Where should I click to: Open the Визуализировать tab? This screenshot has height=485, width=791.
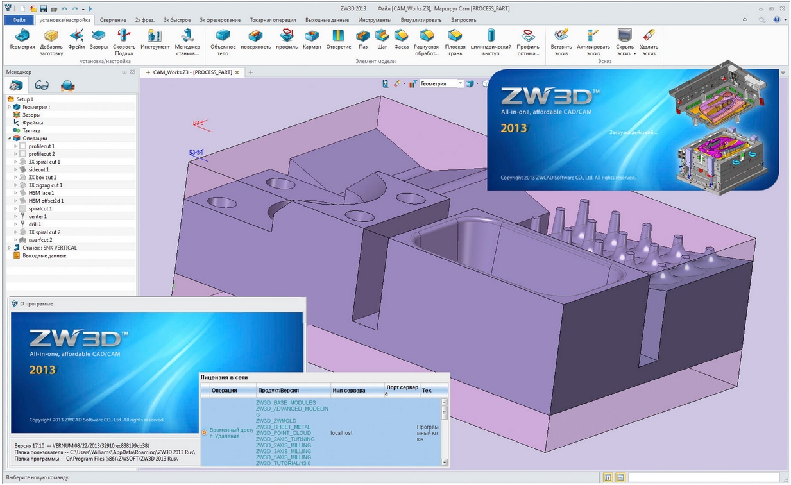421,20
